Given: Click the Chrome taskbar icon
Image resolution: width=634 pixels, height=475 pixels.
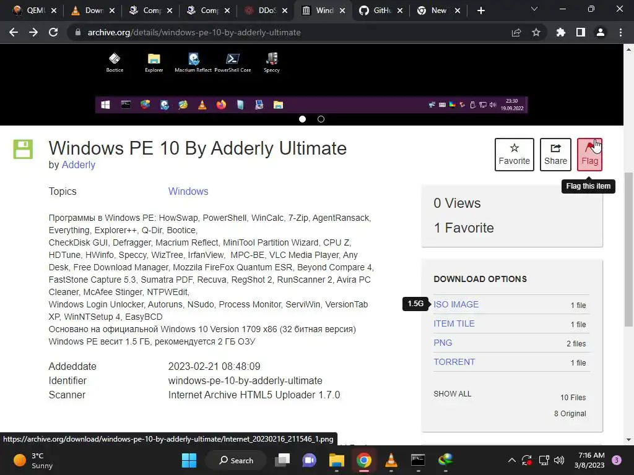Looking at the screenshot, I should (x=364, y=460).
